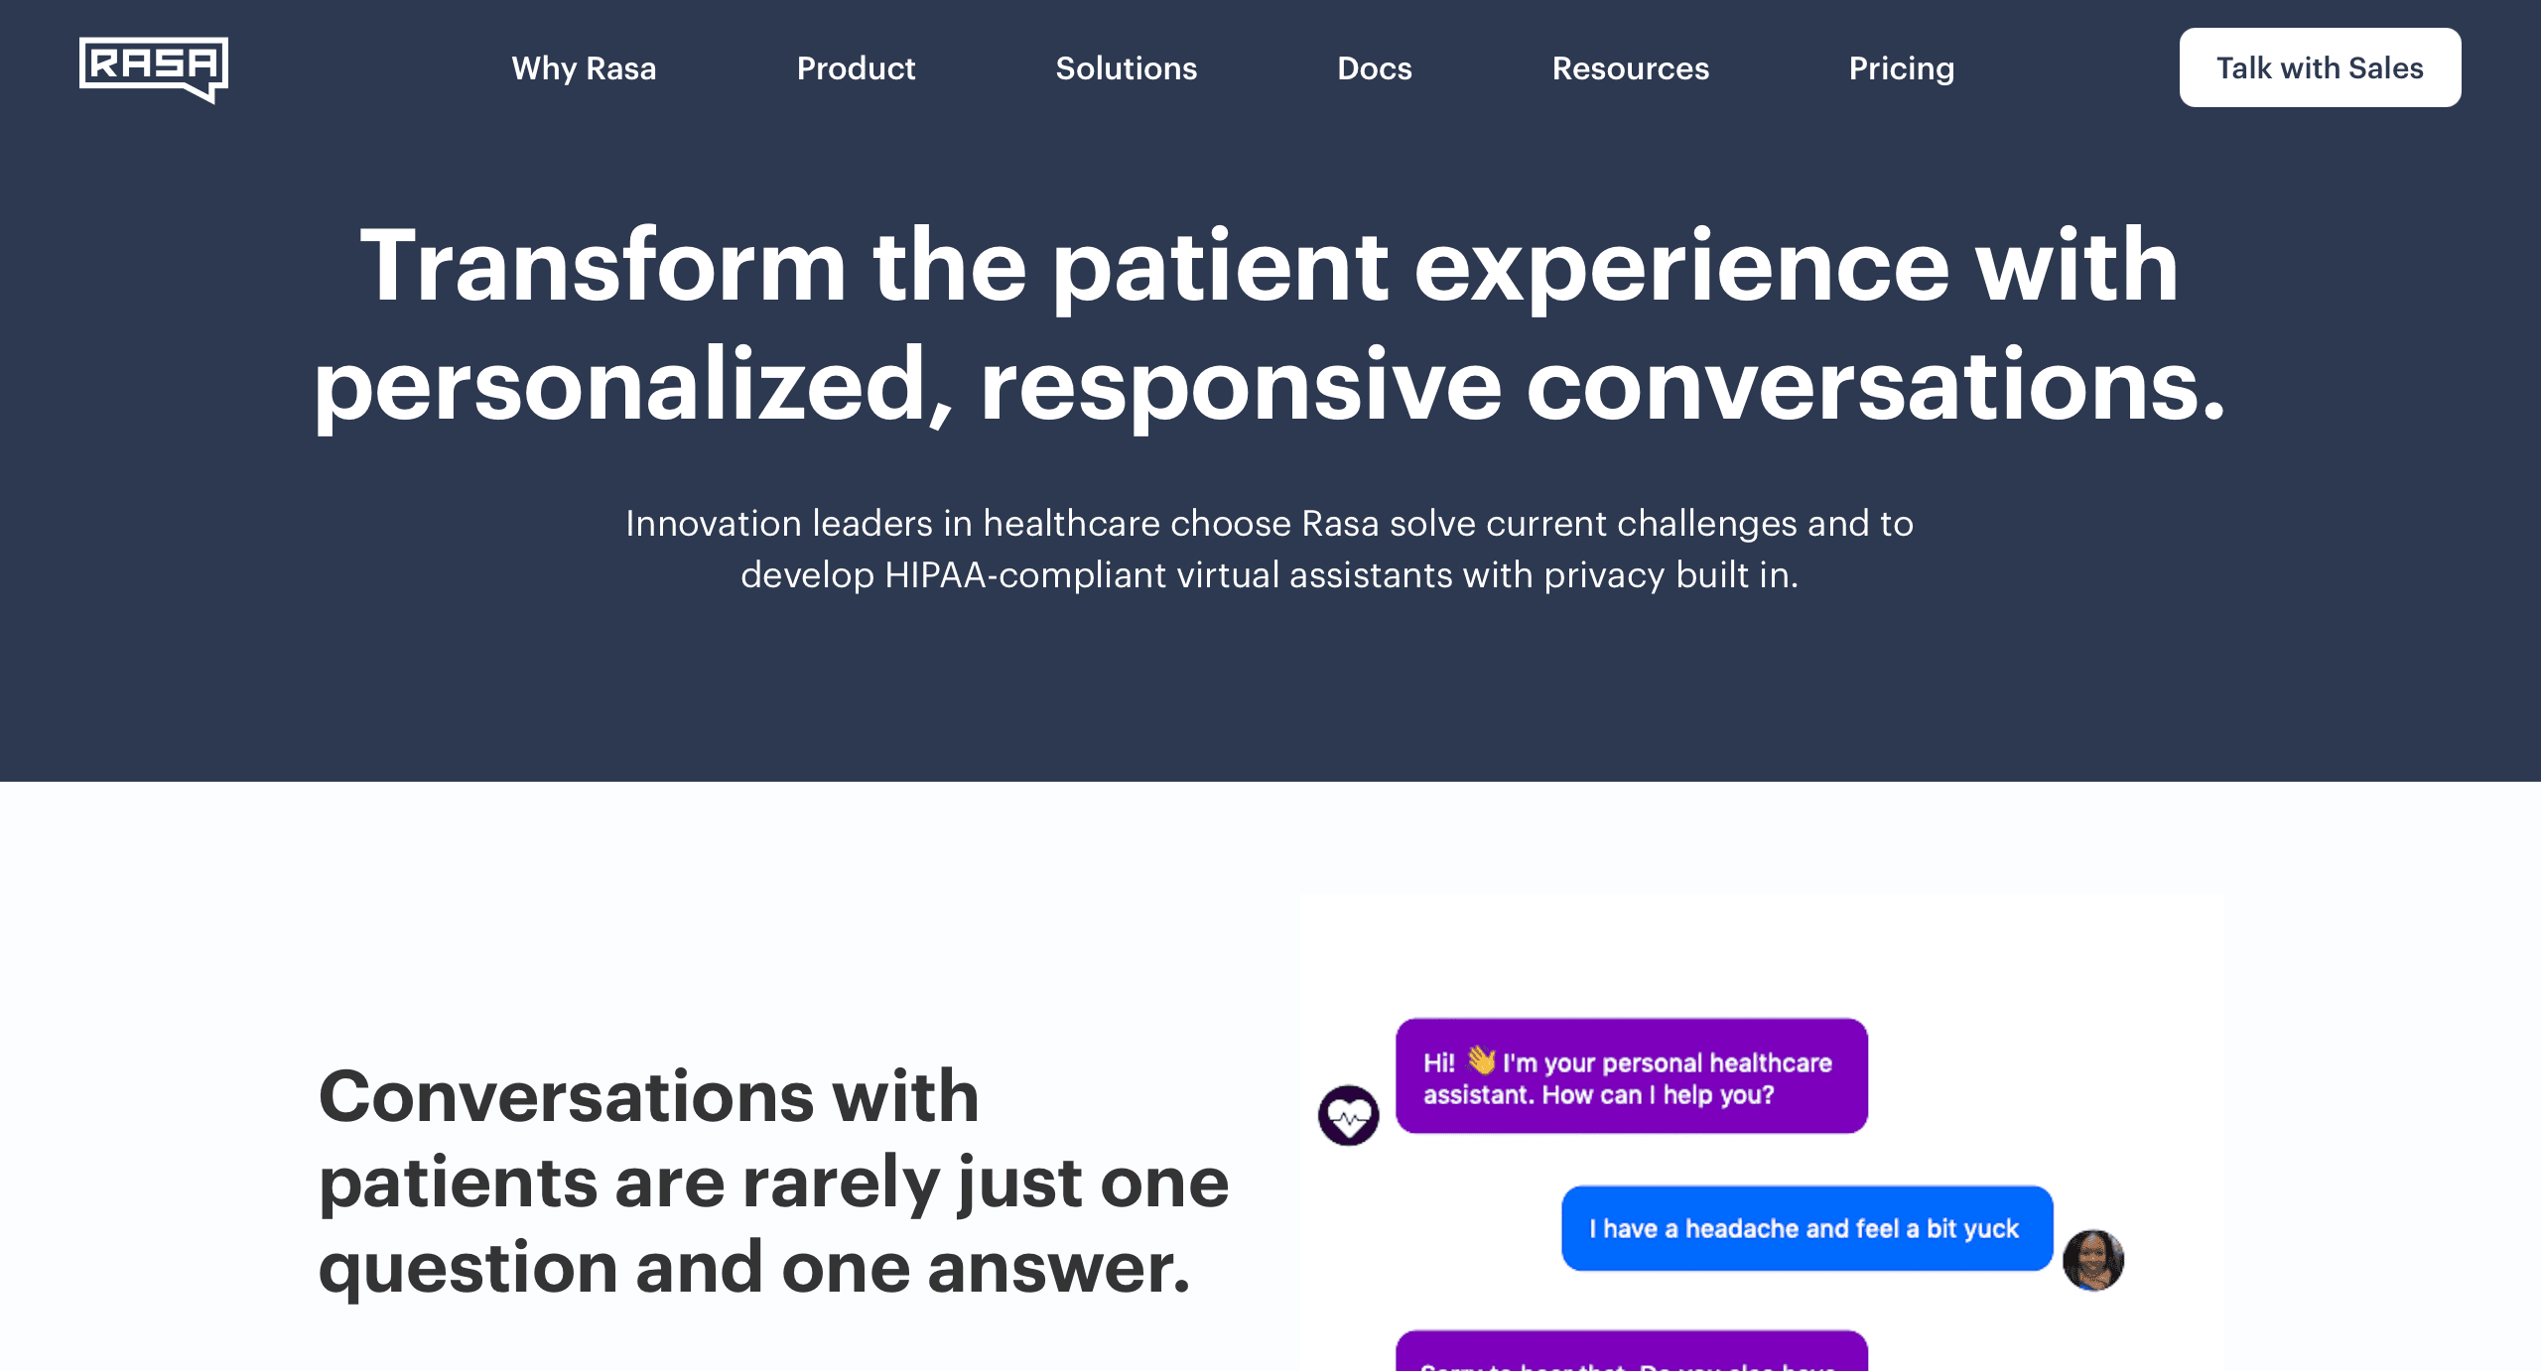
Task: Select the user profile photo avatar
Action: (x=2092, y=1260)
